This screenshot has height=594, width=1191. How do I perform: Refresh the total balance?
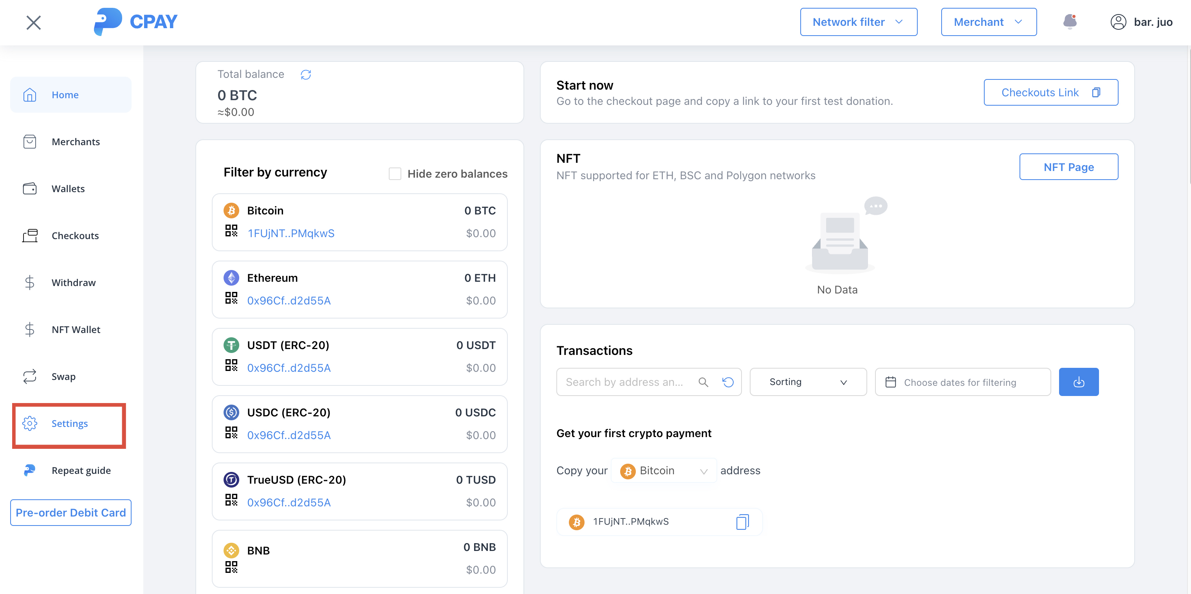pyautogui.click(x=306, y=74)
